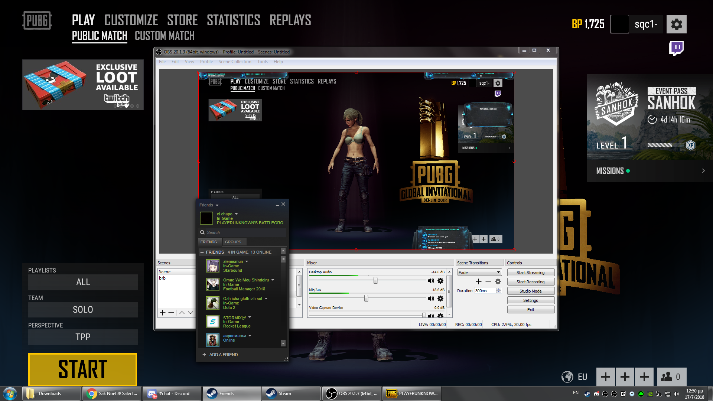The image size is (713, 401).
Task: Select the SOLO team option
Action: (x=83, y=310)
